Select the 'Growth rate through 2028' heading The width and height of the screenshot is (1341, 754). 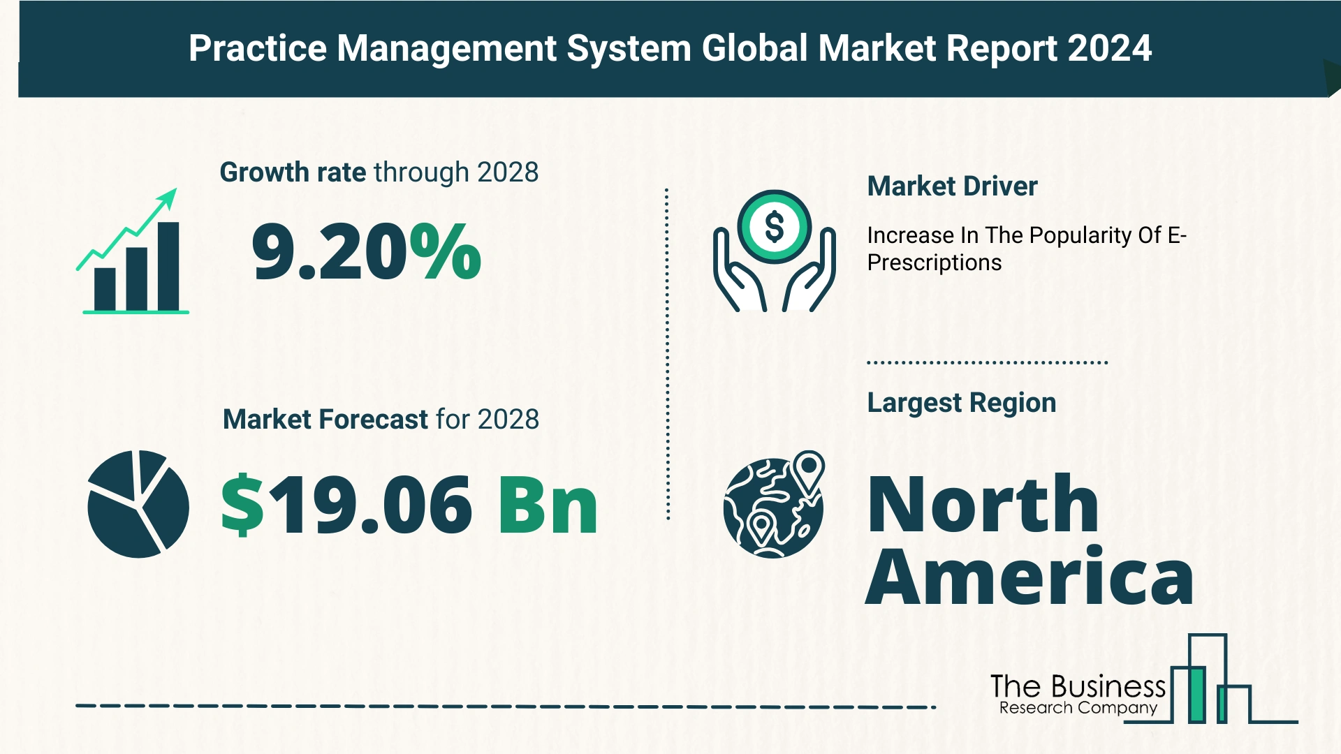pos(379,172)
